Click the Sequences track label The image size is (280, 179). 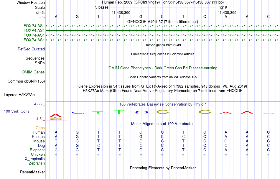click(x=35, y=58)
